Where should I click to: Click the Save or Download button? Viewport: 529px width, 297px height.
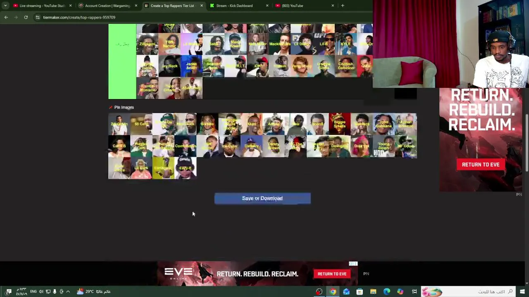pyautogui.click(x=262, y=198)
